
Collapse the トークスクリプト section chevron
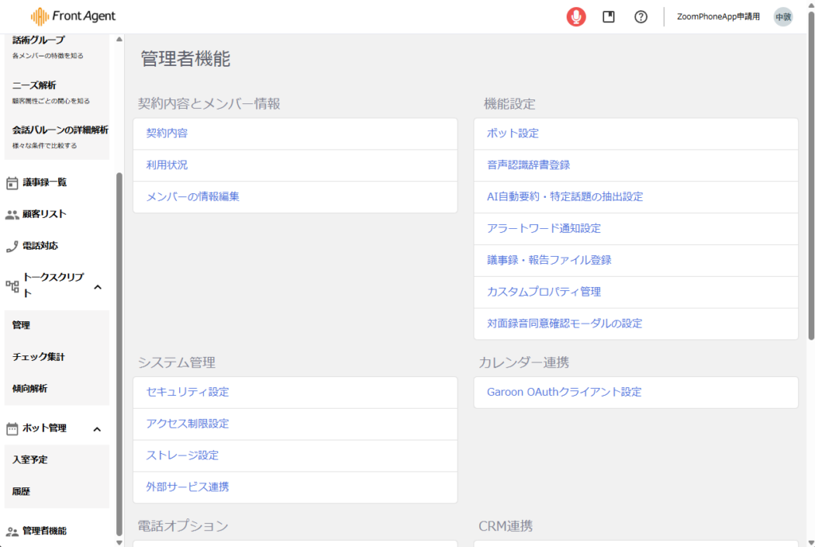click(x=98, y=287)
